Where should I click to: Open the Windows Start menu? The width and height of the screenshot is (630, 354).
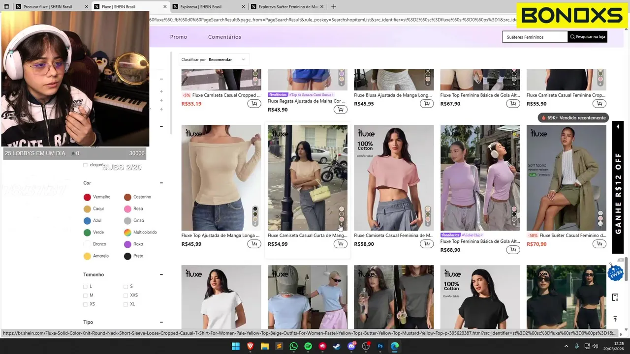coord(236,346)
